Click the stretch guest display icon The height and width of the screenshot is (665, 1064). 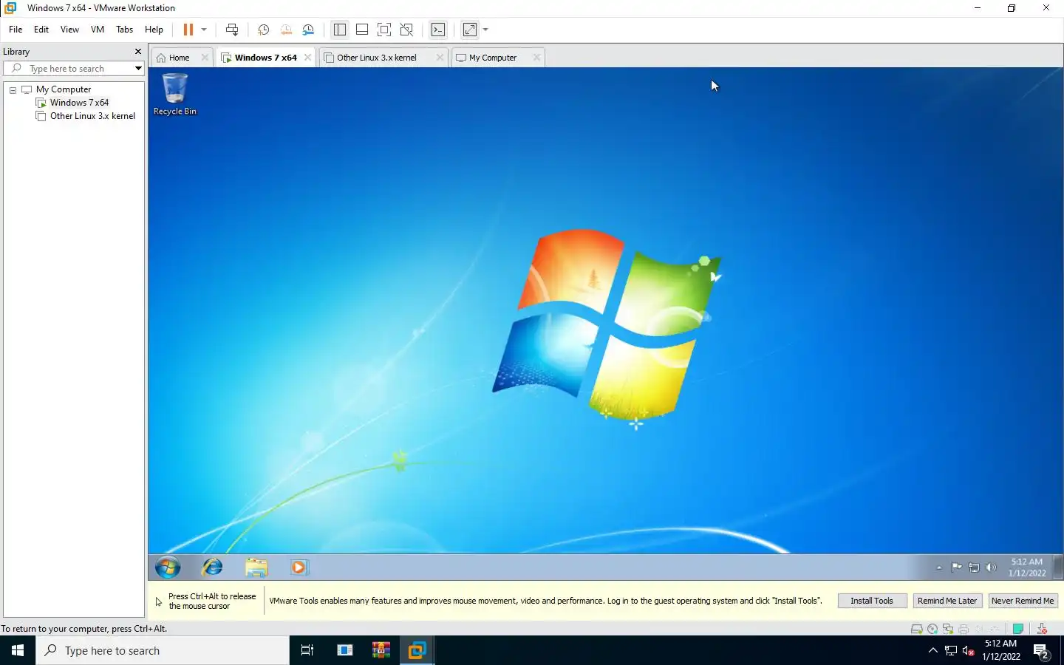[470, 30]
